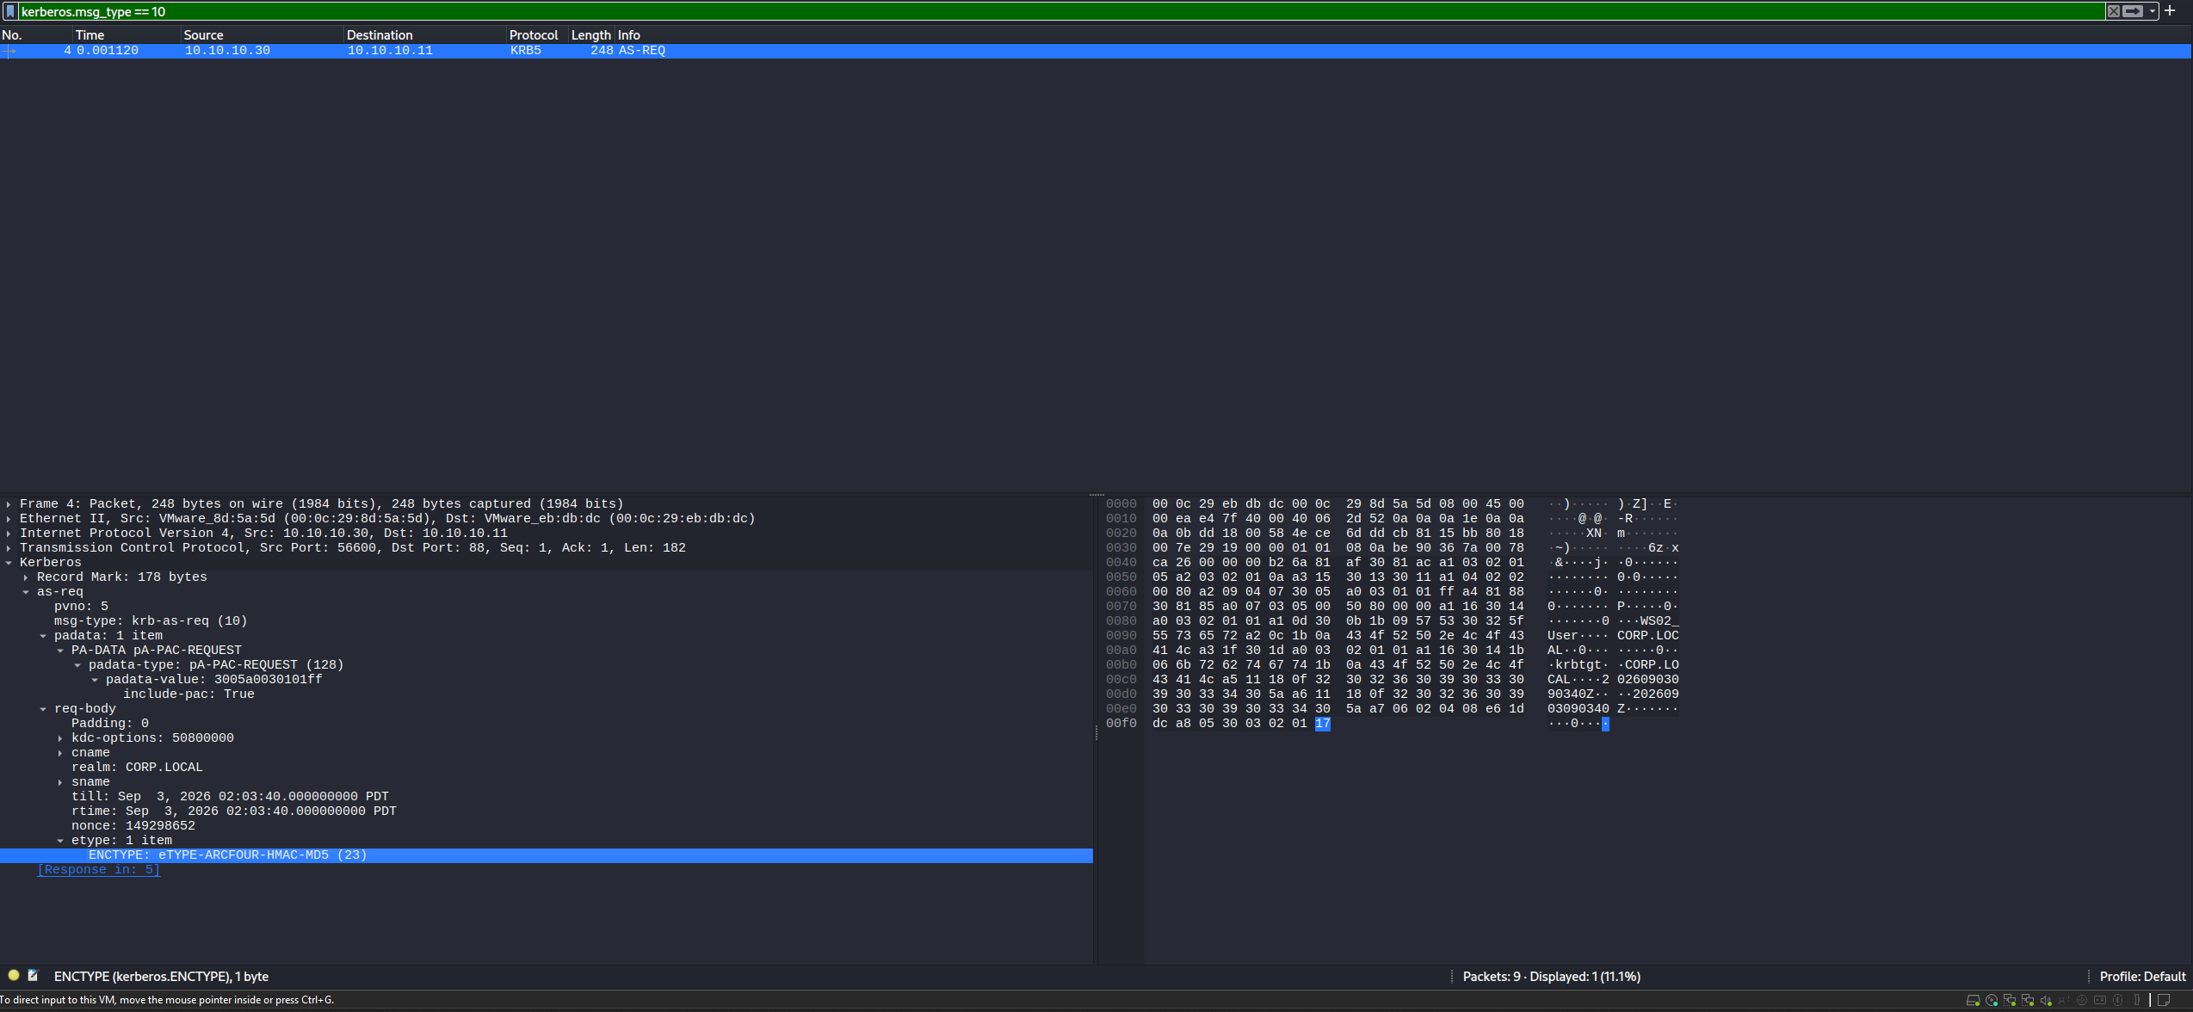
Task: Follow the Response in: 5 link
Action: click(98, 870)
